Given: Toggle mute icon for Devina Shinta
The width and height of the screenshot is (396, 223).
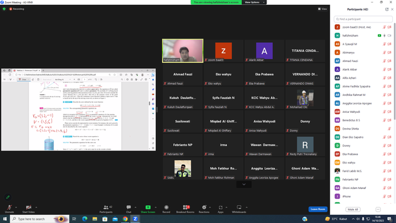Looking at the screenshot, I should pyautogui.click(x=389, y=129).
